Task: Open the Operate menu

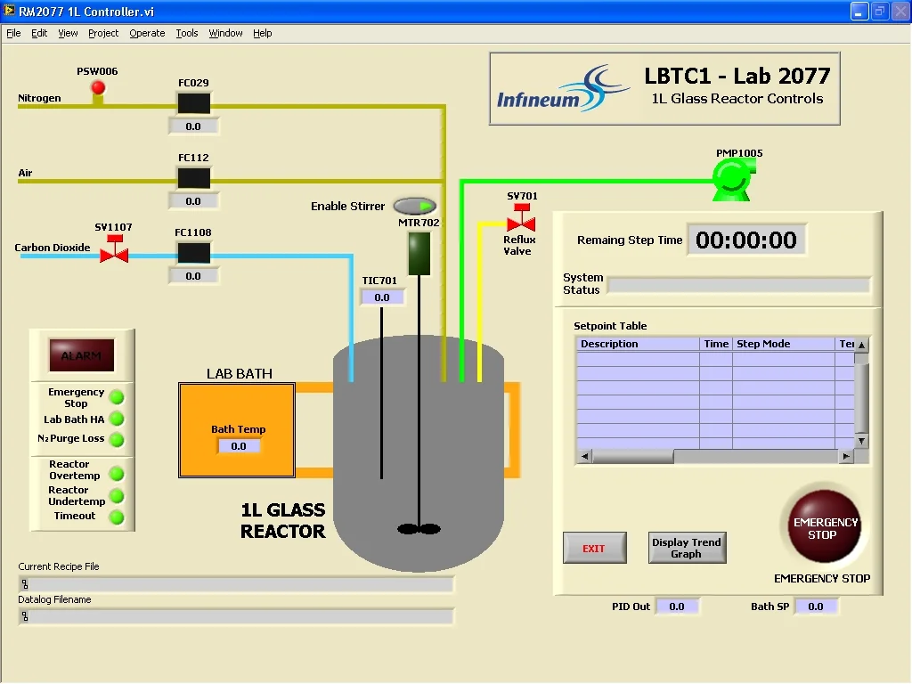Action: [x=147, y=33]
